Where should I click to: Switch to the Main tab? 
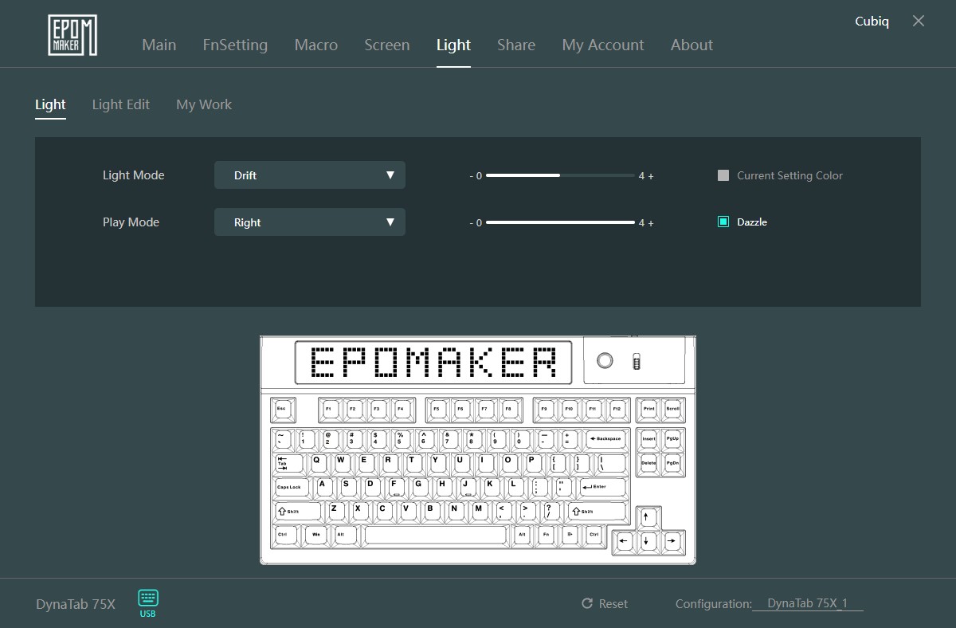point(159,45)
